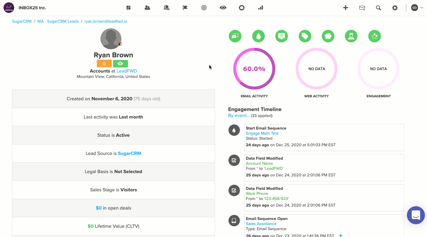
Task: Open the By event filter dropdown
Action: (239, 116)
